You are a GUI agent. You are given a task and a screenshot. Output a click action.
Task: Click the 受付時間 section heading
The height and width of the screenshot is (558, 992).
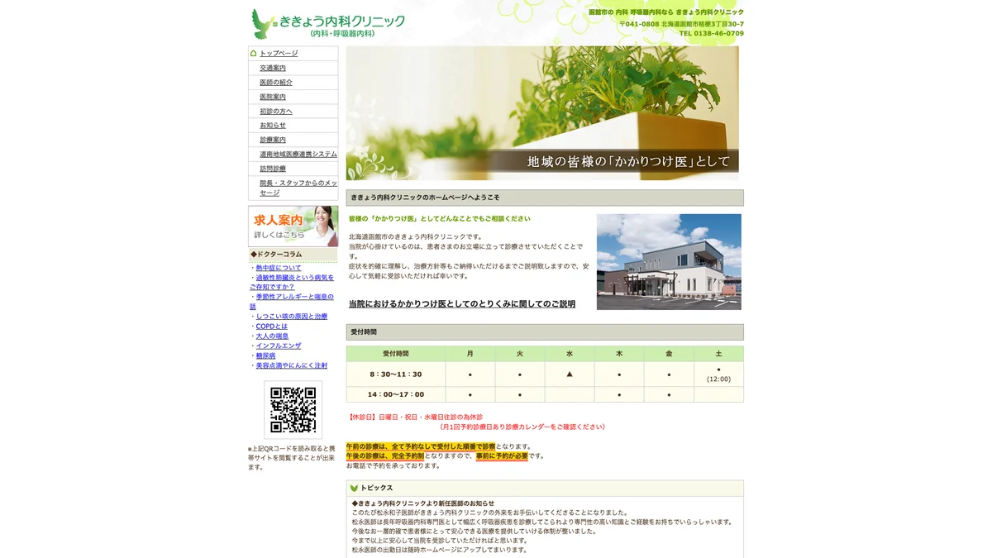[x=545, y=332]
